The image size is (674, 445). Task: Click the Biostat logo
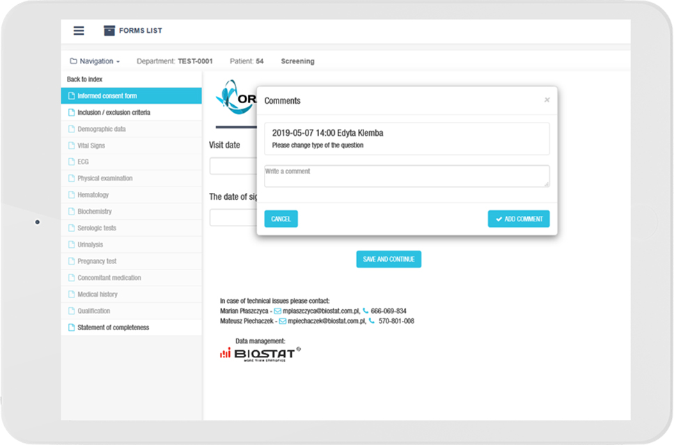(260, 354)
